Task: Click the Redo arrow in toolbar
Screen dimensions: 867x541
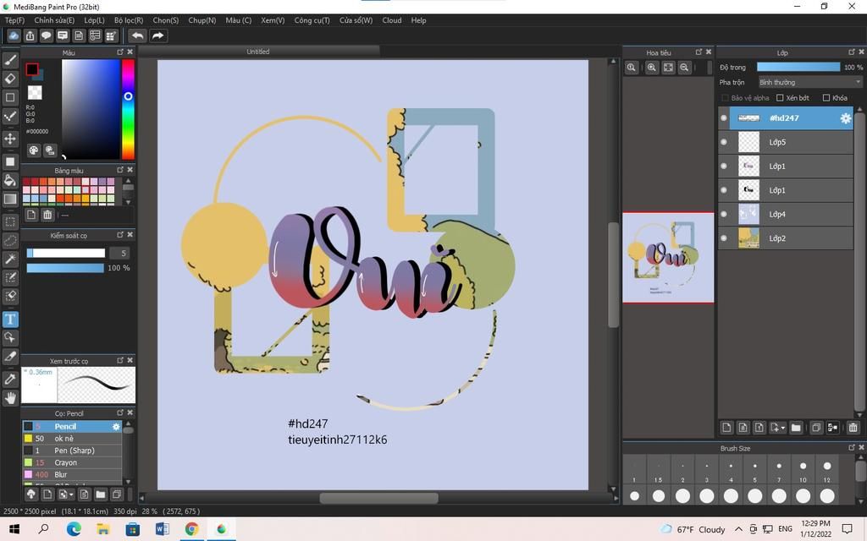Action: (x=158, y=36)
